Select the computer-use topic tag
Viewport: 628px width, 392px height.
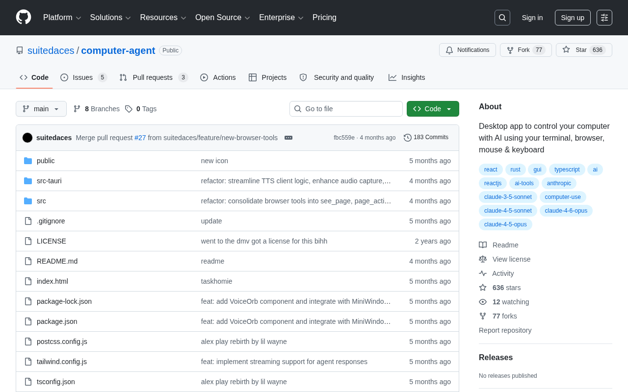coord(563,197)
